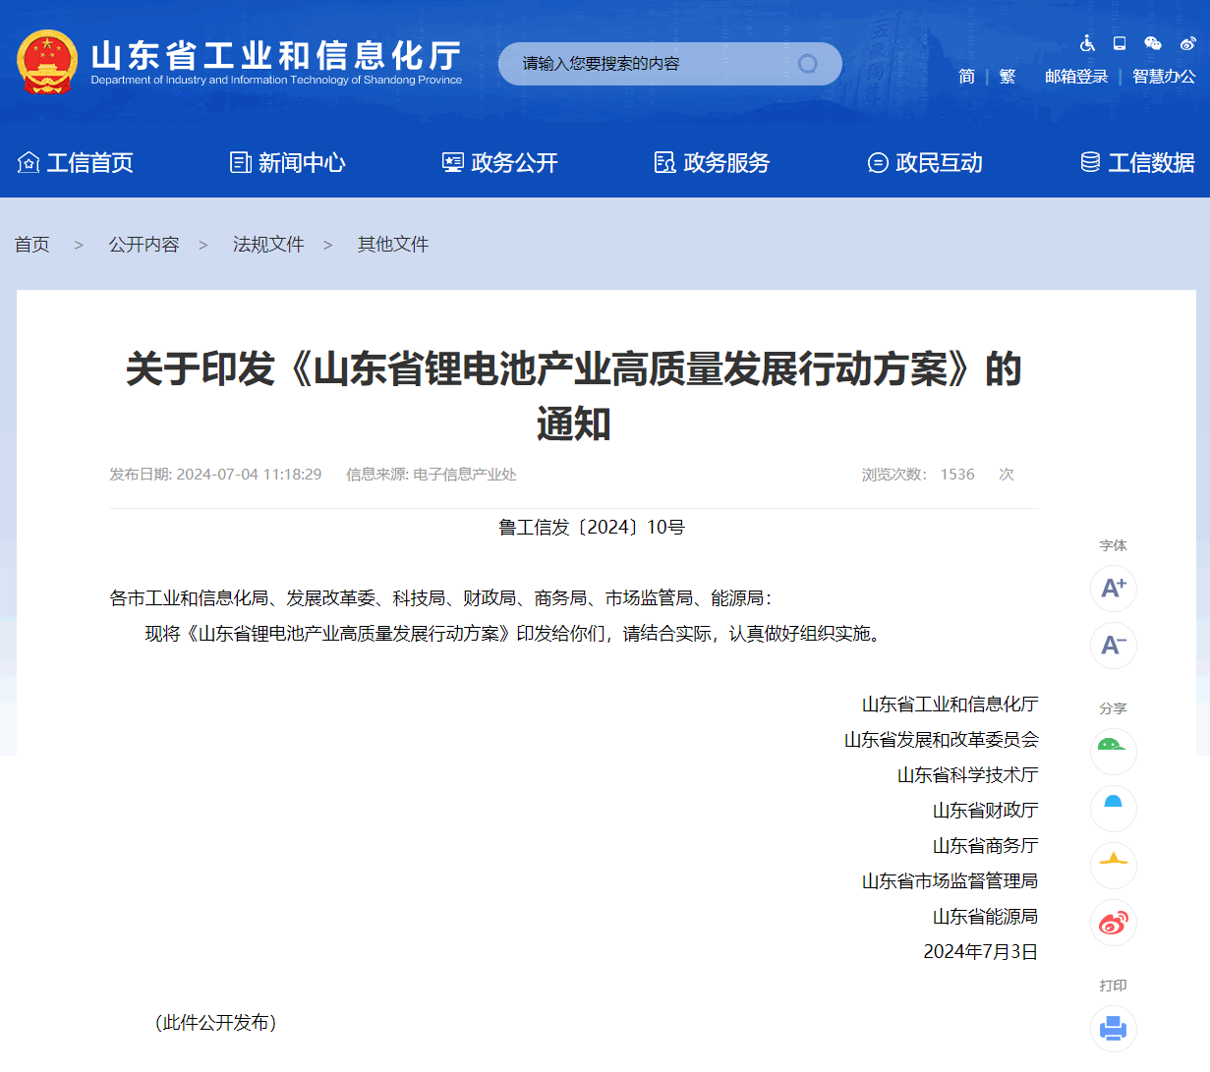The height and width of the screenshot is (1072, 1210).
Task: Increase font size with A+ button
Action: click(x=1114, y=589)
